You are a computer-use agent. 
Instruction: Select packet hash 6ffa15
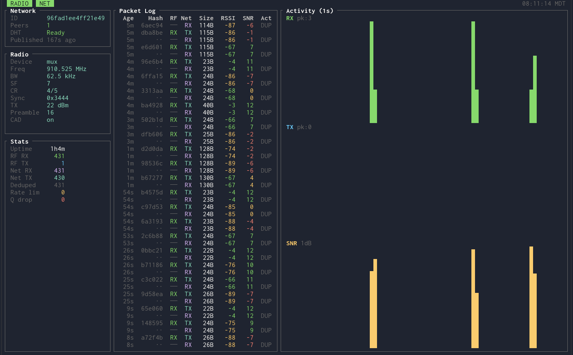click(x=152, y=76)
